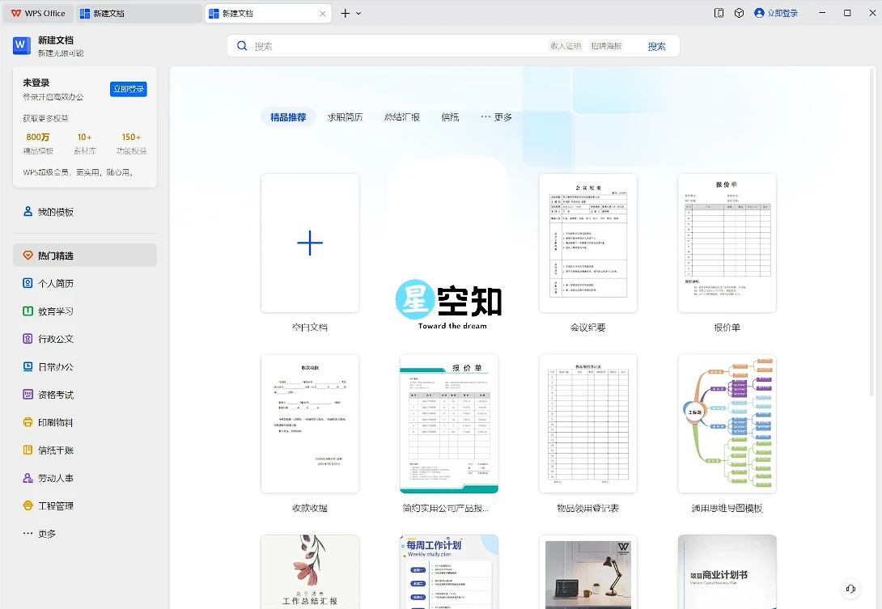Image resolution: width=882 pixels, height=609 pixels.
Task: Click the mobile device sync icon in titlebar
Action: tap(719, 13)
